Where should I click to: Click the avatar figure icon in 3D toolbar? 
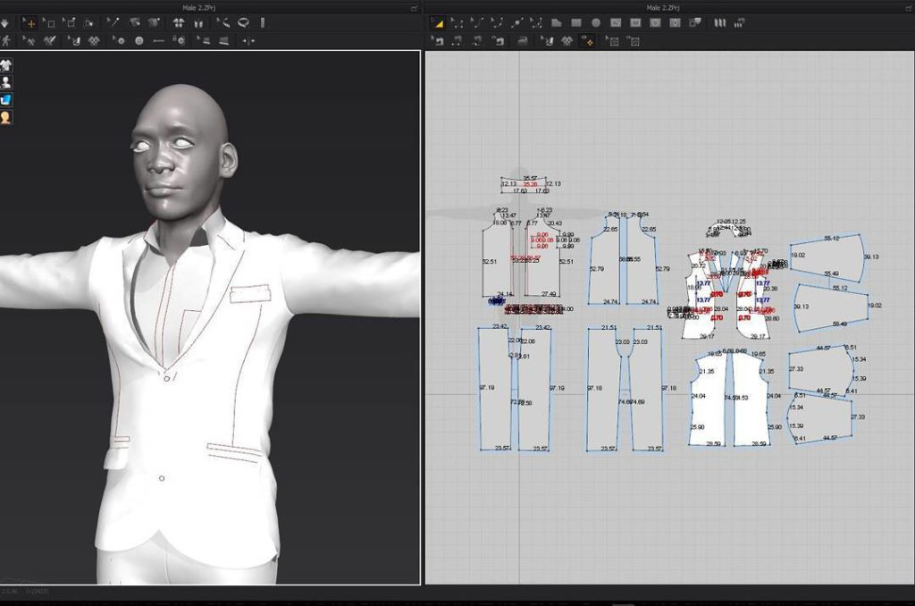point(6,40)
